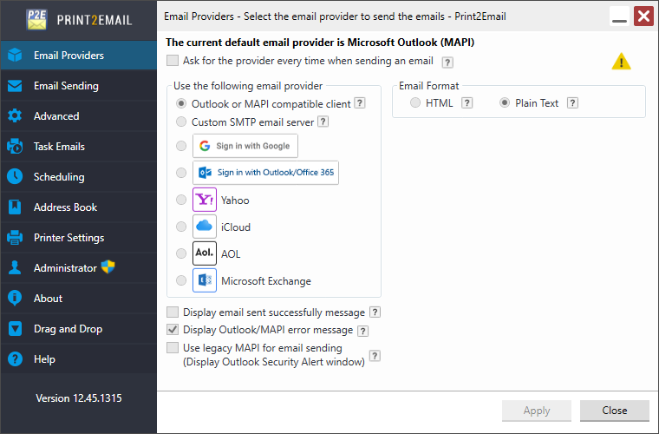Image resolution: width=659 pixels, height=434 pixels.
Task: Click the Advanced gear icon
Action: 15,116
